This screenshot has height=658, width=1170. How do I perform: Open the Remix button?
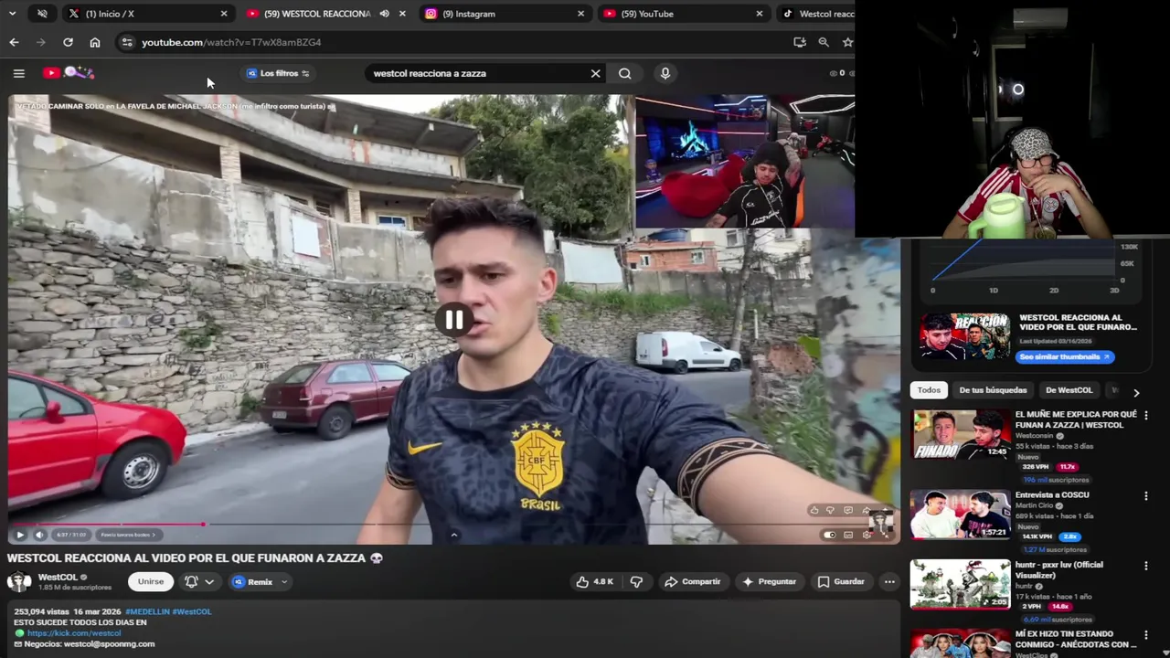pyautogui.click(x=253, y=581)
